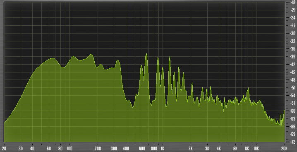Viewport: 297px width, 152px height.
Task: Click the -63 dB scale label
Action: [x=292, y=118]
